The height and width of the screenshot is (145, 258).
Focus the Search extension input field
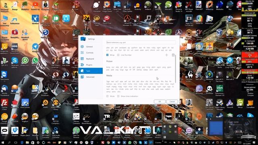tap(141, 42)
